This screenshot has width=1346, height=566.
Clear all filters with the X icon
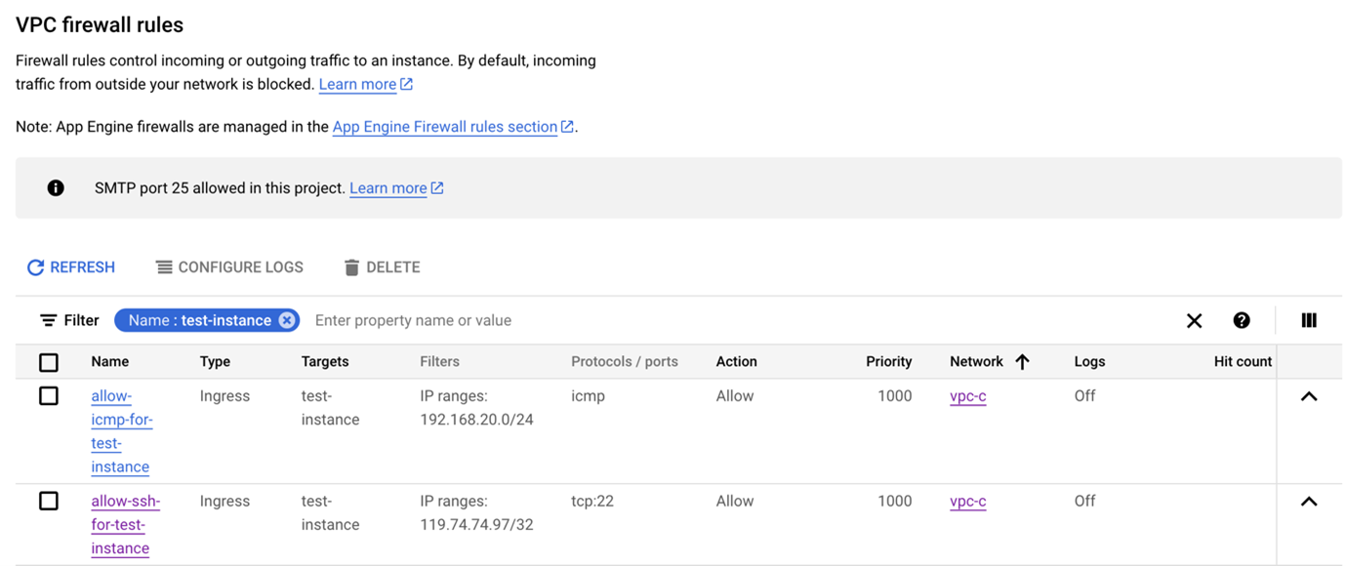[x=1194, y=321]
